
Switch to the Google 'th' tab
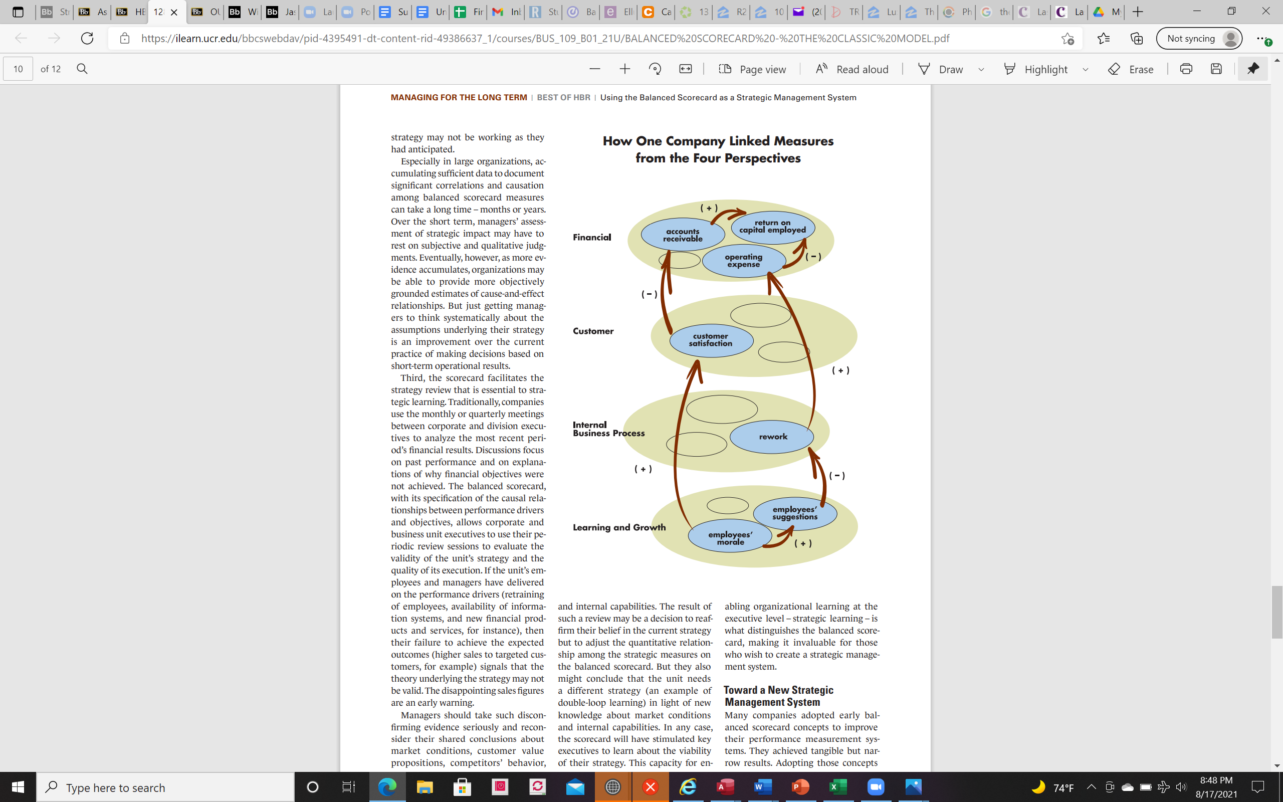point(995,12)
